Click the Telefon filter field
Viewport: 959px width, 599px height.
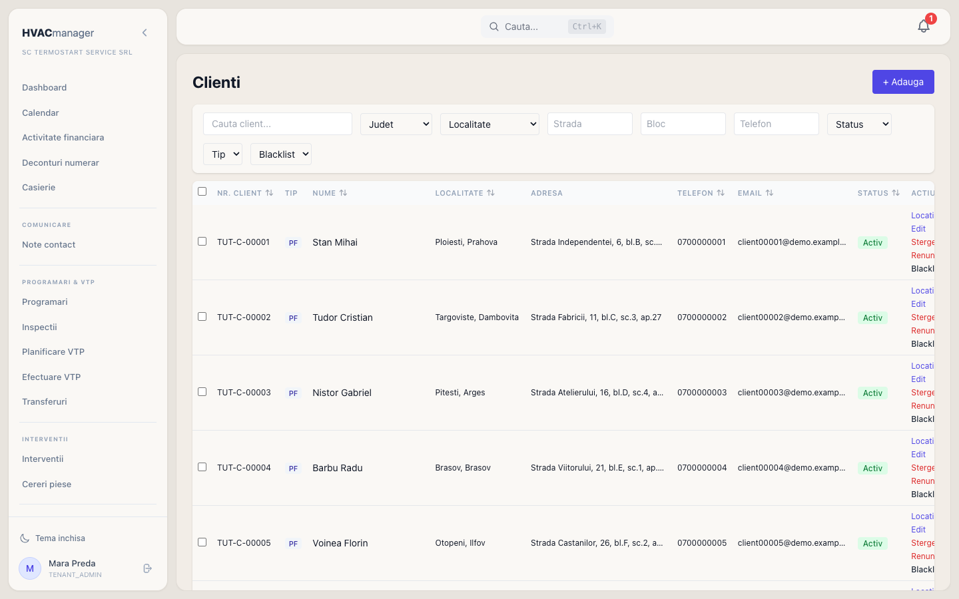coord(777,124)
